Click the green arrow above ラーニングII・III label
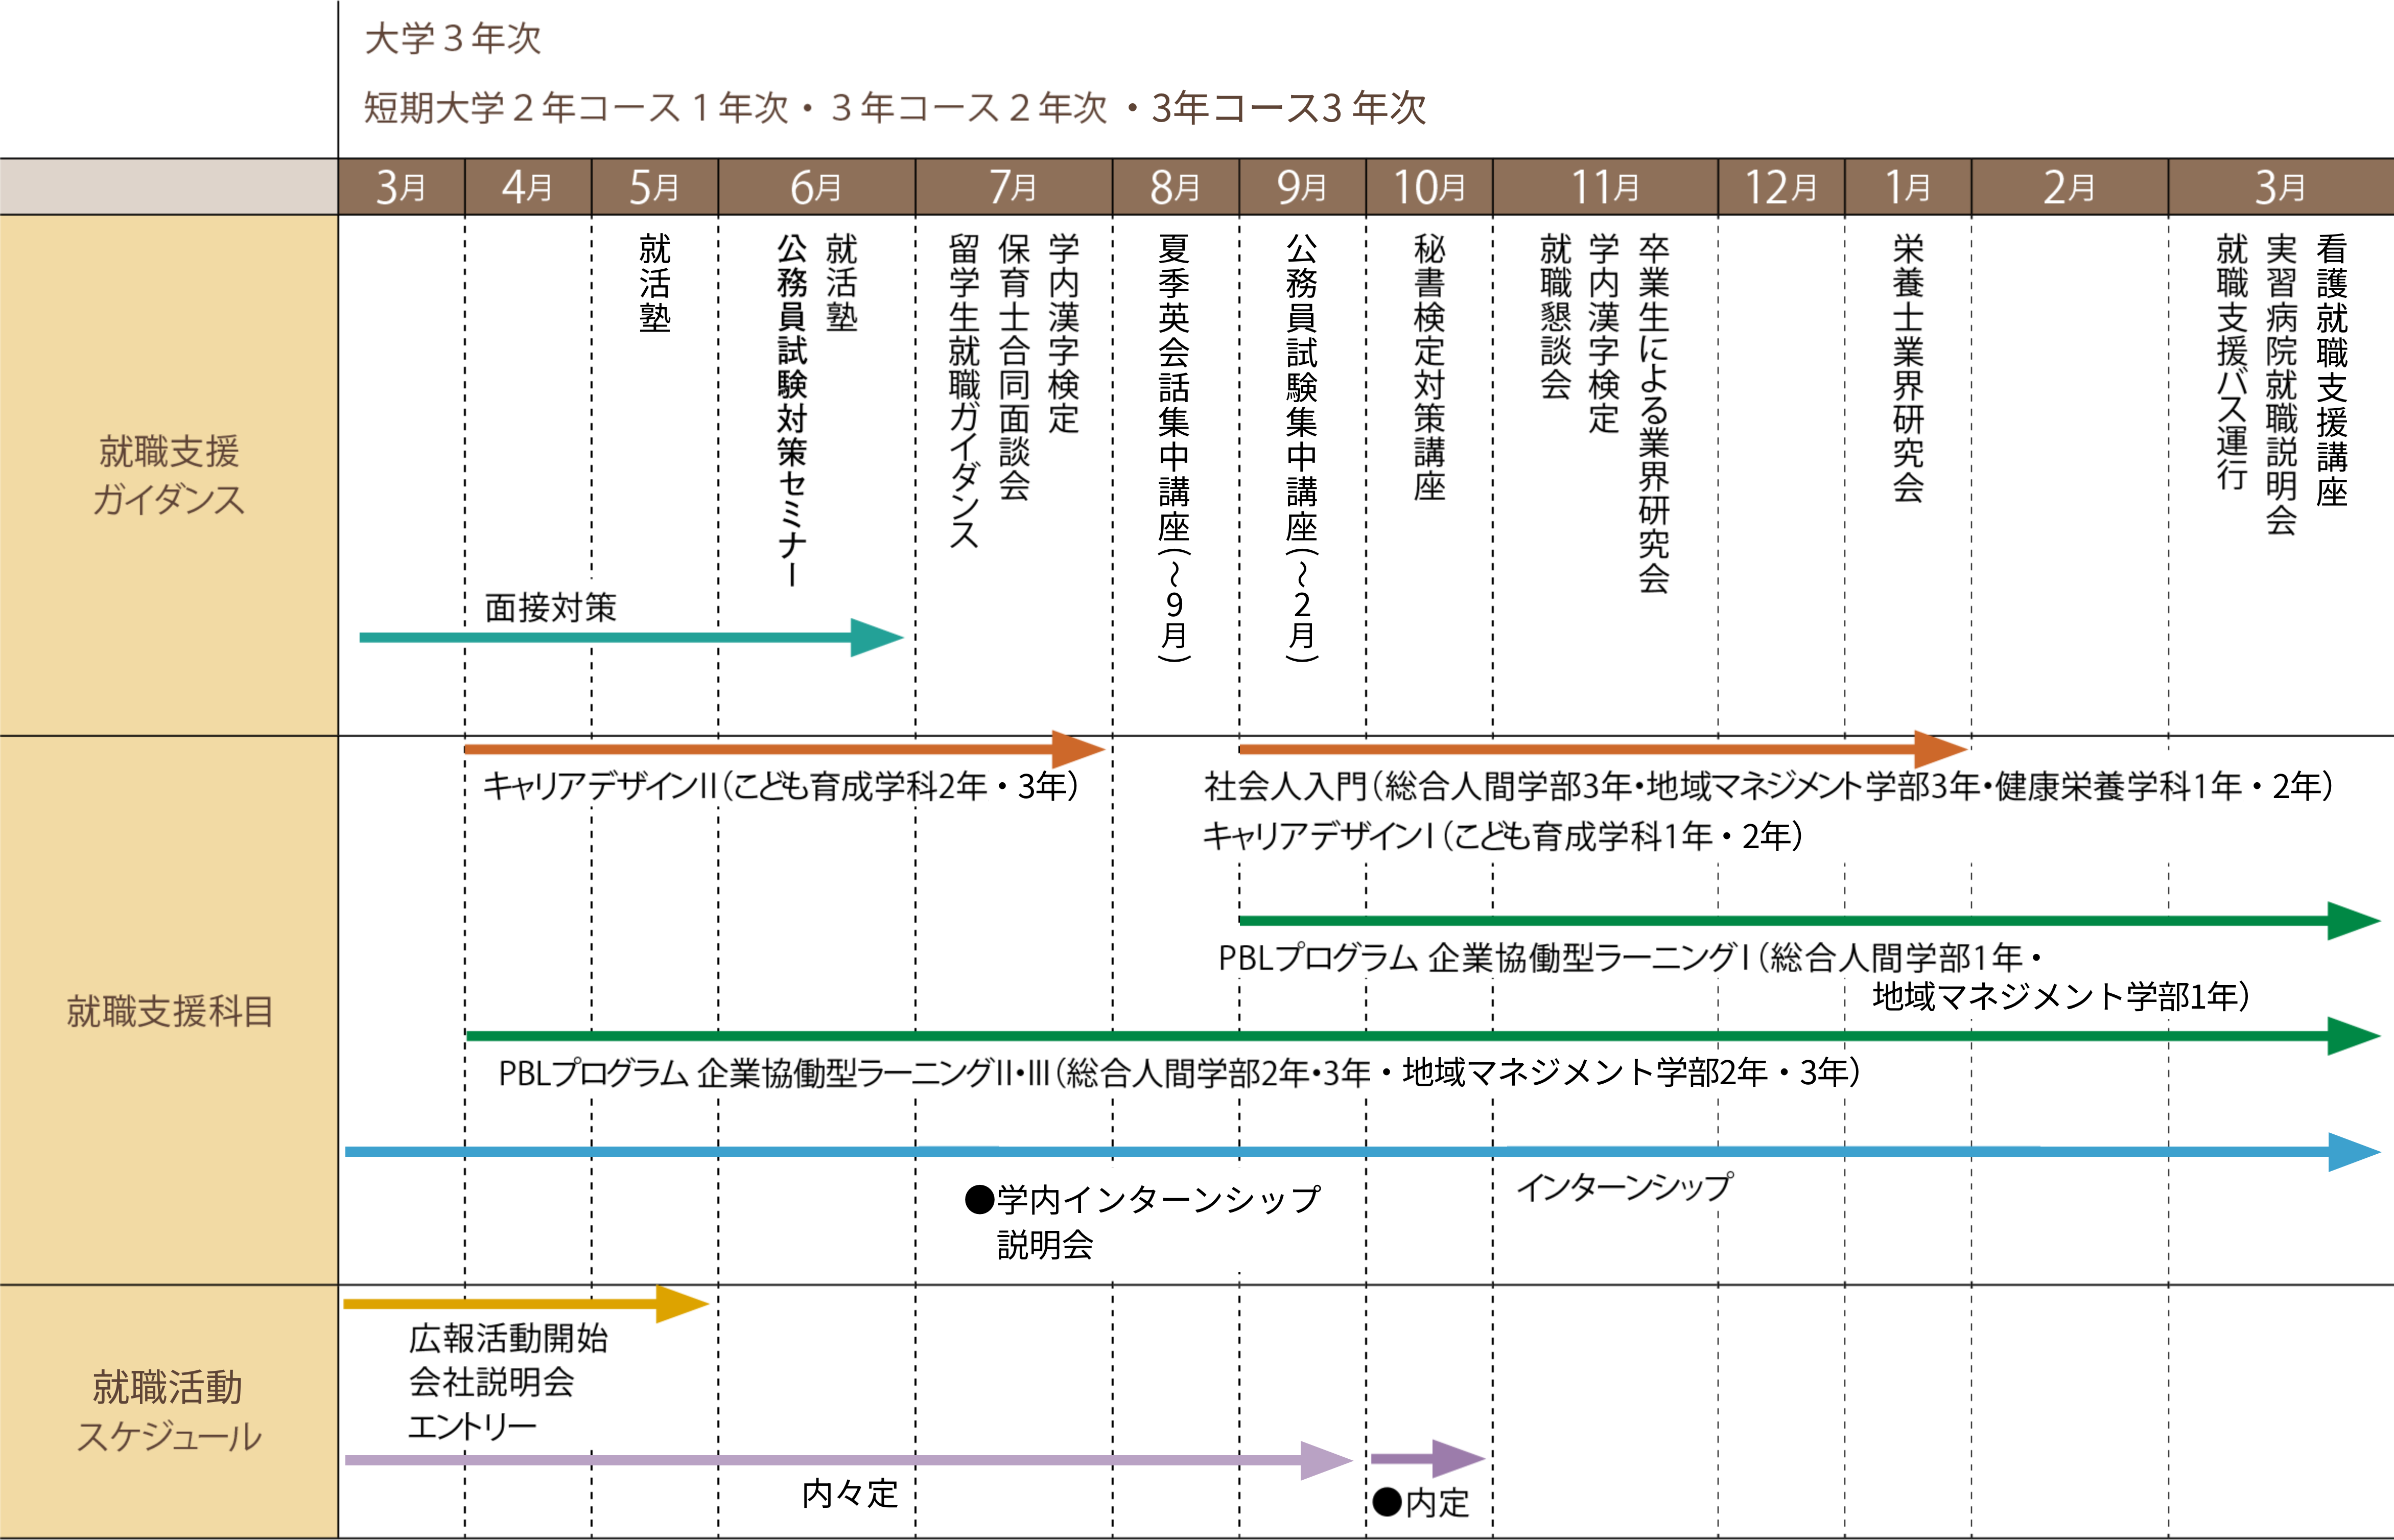 coord(1423,1036)
